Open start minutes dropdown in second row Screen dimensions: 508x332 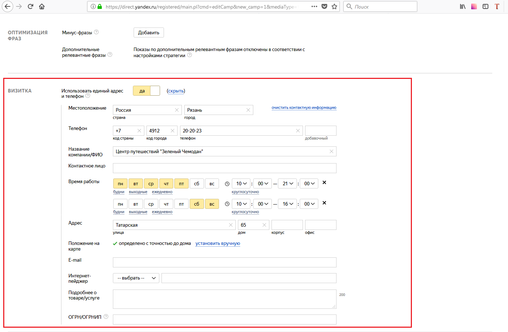263,204
